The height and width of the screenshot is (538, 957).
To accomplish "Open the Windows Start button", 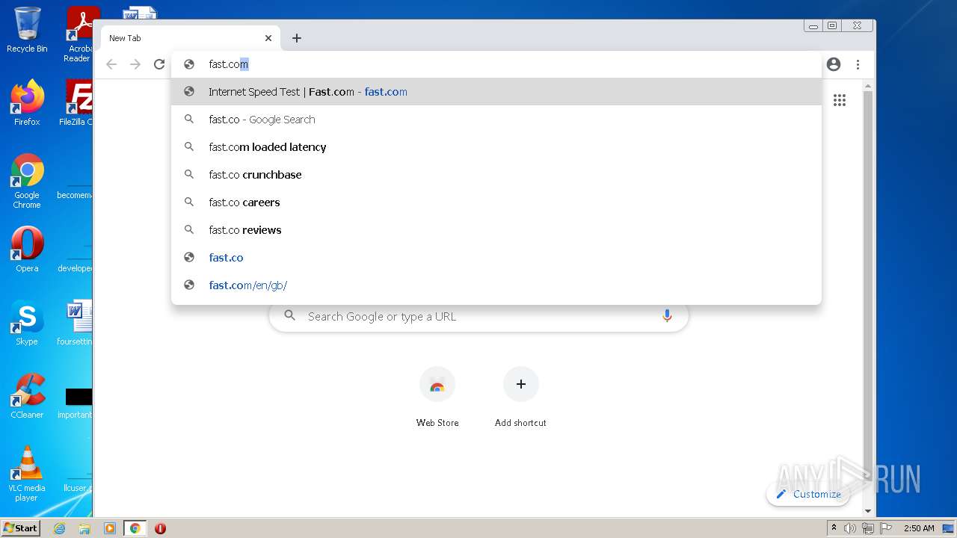I will coord(20,528).
